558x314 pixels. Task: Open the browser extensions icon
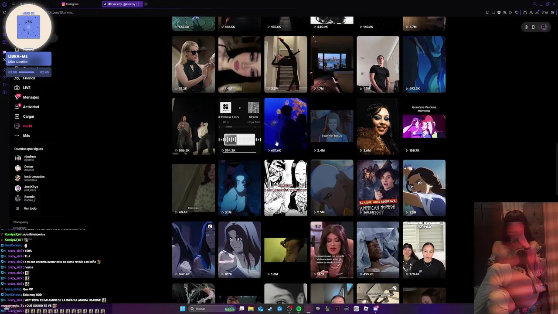(525, 13)
